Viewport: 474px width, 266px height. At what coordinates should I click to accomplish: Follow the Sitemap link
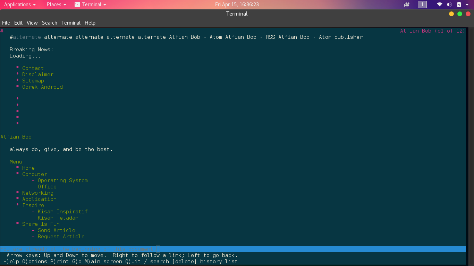pyautogui.click(x=33, y=81)
